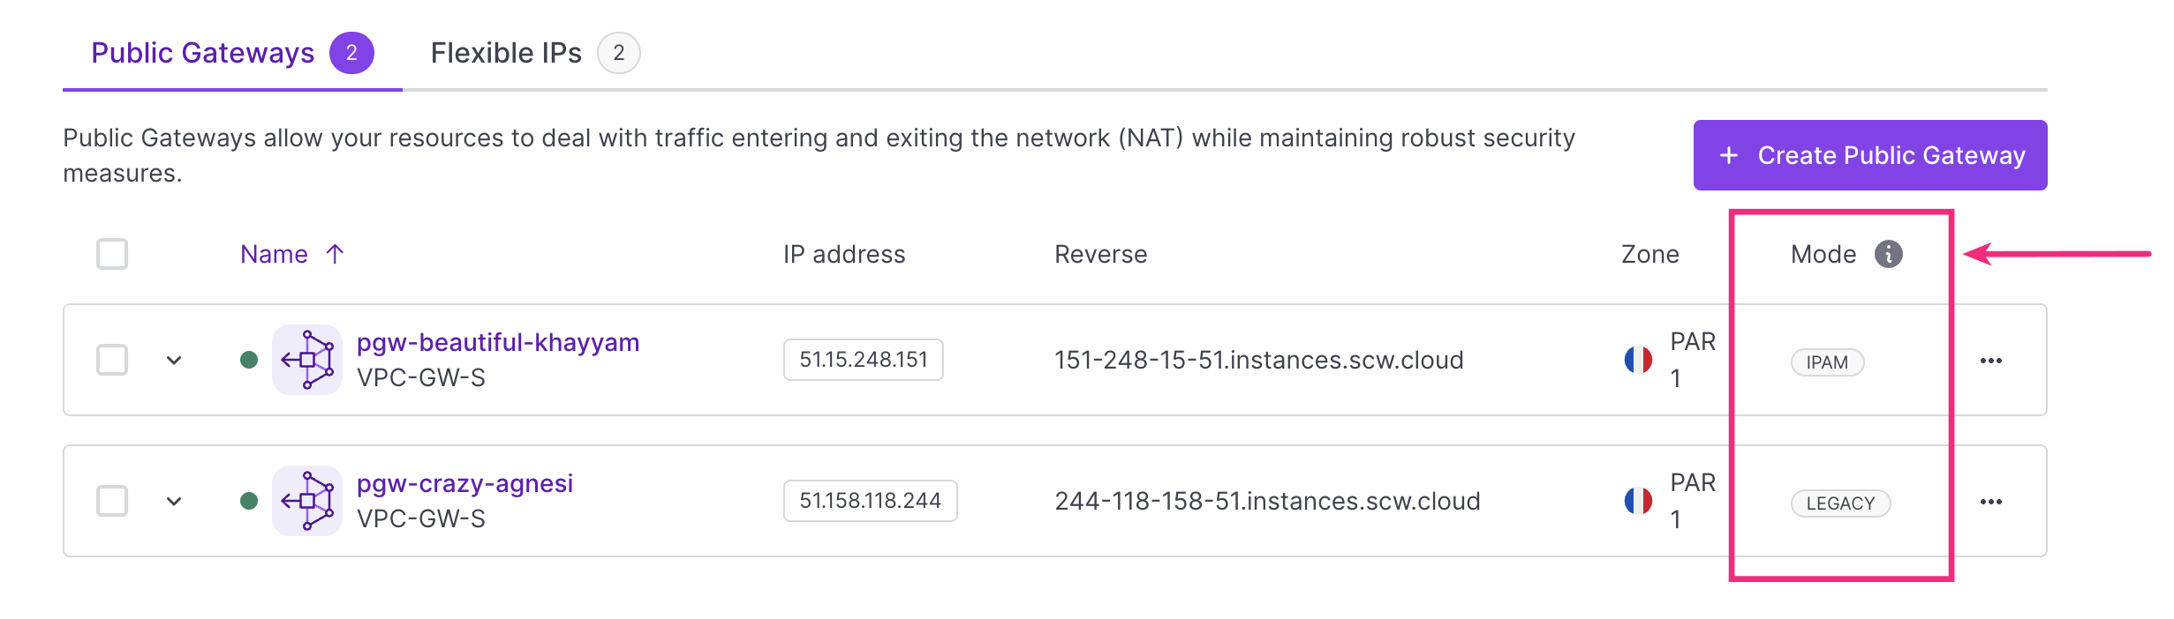Toggle the select-all gateways checkbox
This screenshot has height=619, width=2174.
(112, 254)
